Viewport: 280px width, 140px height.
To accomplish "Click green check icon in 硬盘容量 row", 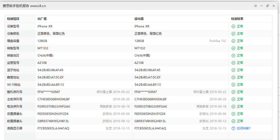I will [233, 41].
